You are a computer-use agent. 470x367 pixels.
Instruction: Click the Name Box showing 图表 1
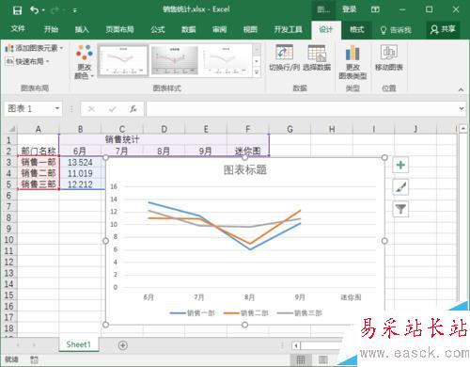pyautogui.click(x=29, y=108)
